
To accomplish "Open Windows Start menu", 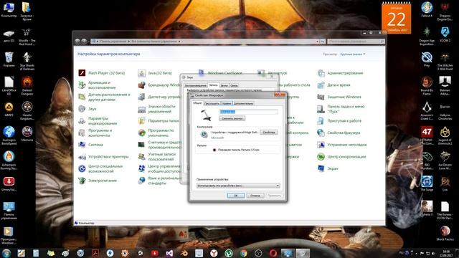I will [x=6, y=253].
